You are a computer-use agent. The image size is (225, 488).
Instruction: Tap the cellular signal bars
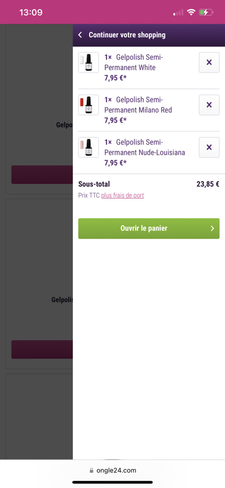tap(178, 13)
